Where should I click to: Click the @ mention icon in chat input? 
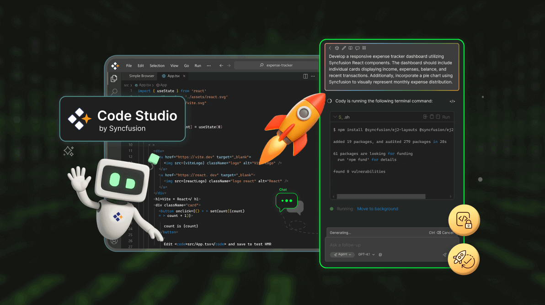380,254
